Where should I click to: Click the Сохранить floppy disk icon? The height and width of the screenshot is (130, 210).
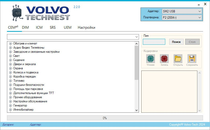click(192, 59)
